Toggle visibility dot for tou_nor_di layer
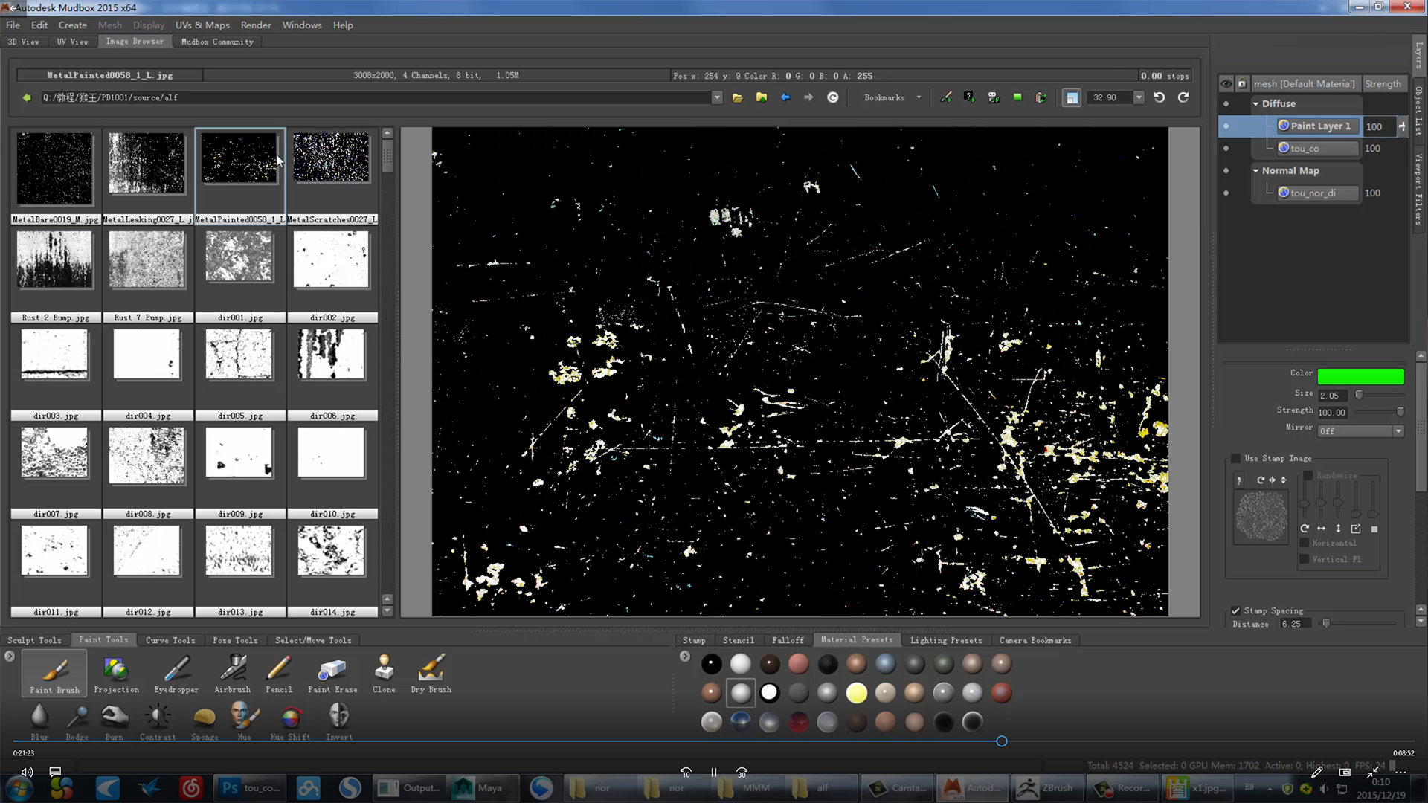The image size is (1428, 803). [1226, 193]
